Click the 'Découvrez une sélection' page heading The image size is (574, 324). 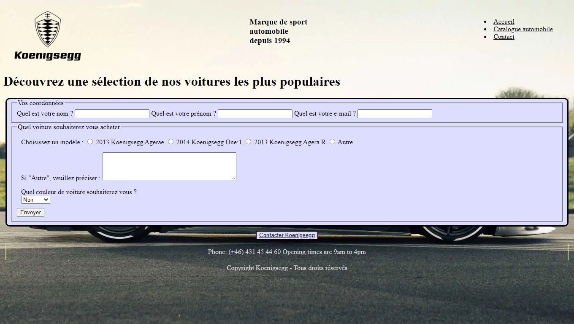[172, 81]
